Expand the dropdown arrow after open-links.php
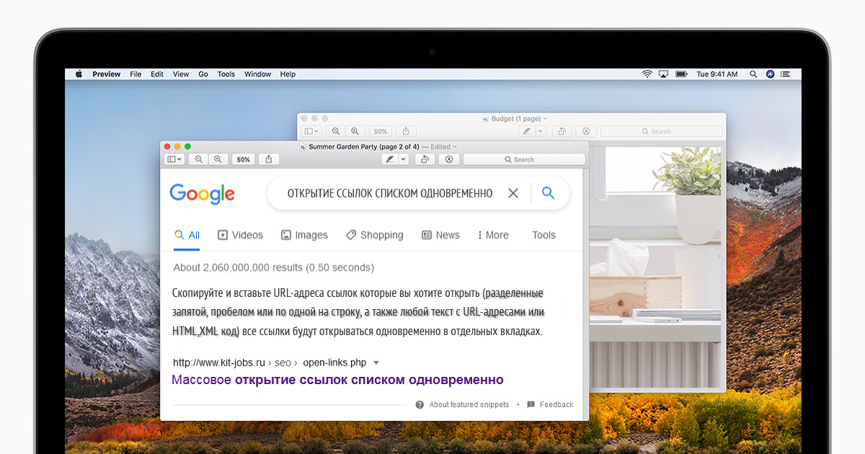The width and height of the screenshot is (865, 454). pyautogui.click(x=376, y=362)
